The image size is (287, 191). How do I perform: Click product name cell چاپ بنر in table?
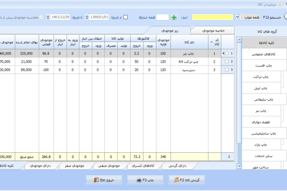[x=189, y=53]
